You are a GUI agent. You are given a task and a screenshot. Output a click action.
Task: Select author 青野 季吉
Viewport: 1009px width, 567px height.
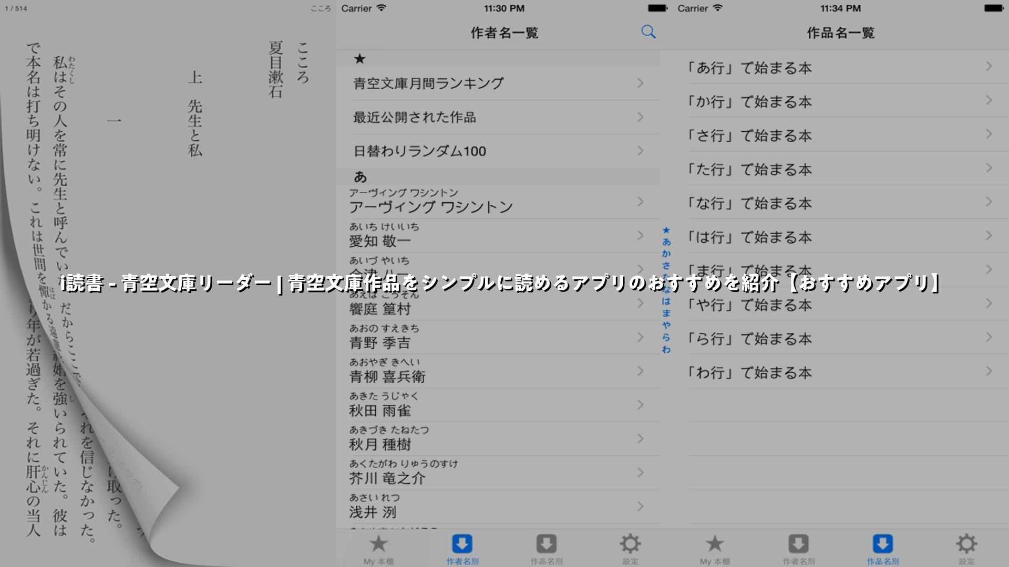pos(498,337)
